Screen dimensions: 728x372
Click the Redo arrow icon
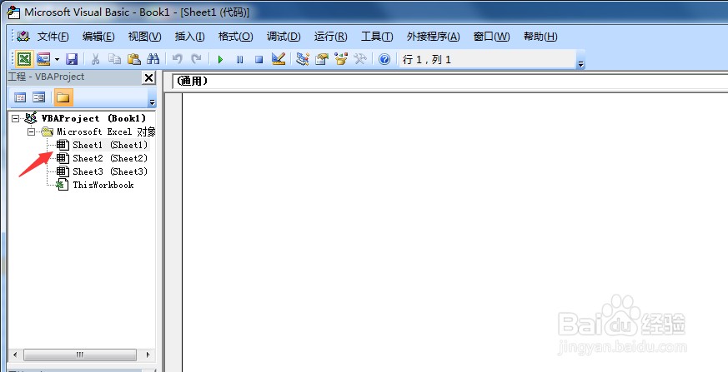pyautogui.click(x=197, y=59)
